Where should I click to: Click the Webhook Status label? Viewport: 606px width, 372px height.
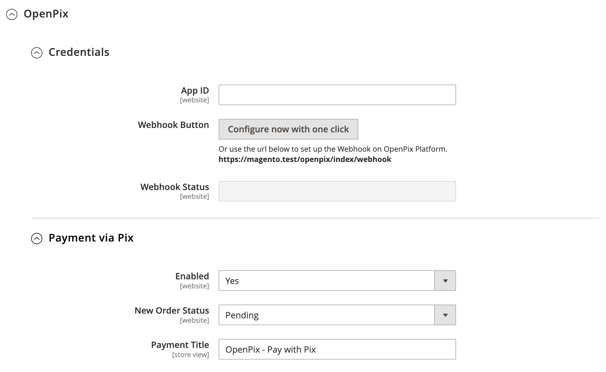(x=175, y=187)
